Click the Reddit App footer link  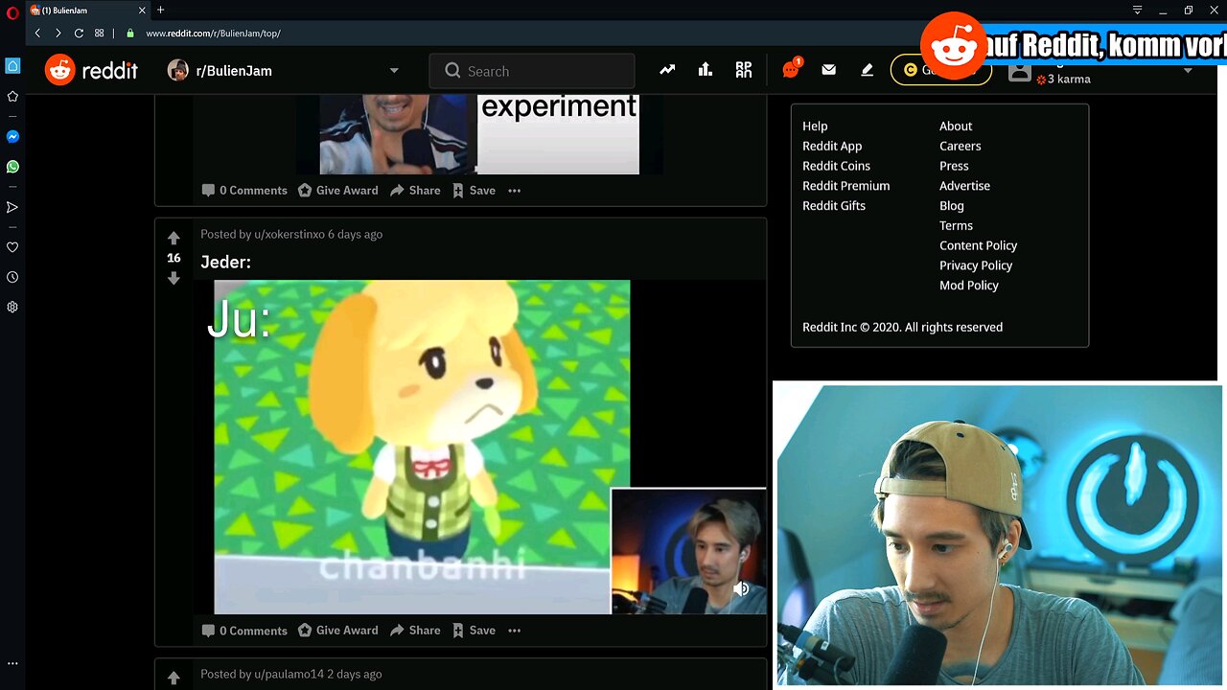pyautogui.click(x=832, y=146)
